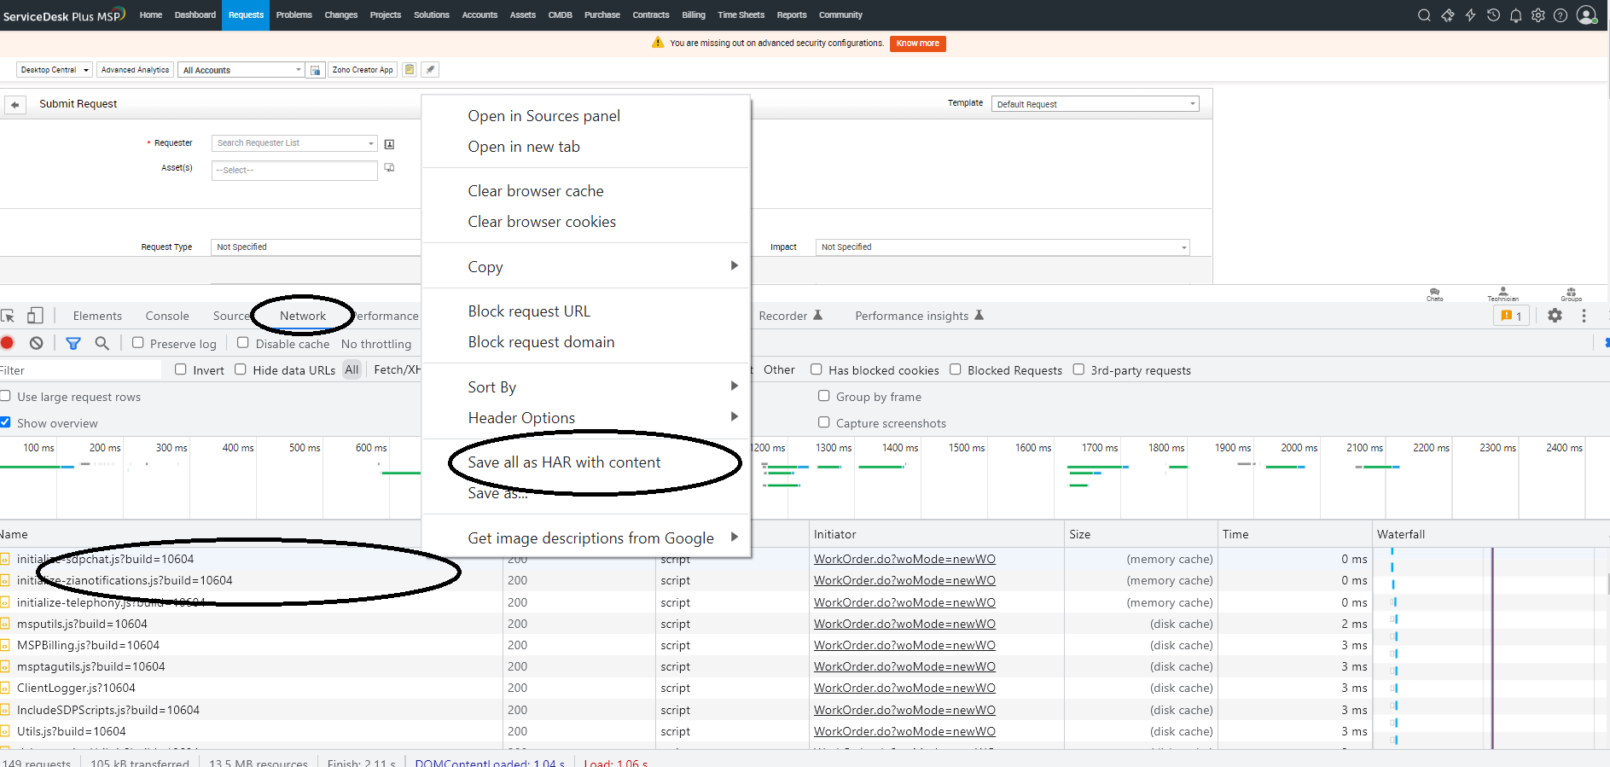Check the Blocked Requests checkbox
The width and height of the screenshot is (1610, 767).
click(956, 369)
